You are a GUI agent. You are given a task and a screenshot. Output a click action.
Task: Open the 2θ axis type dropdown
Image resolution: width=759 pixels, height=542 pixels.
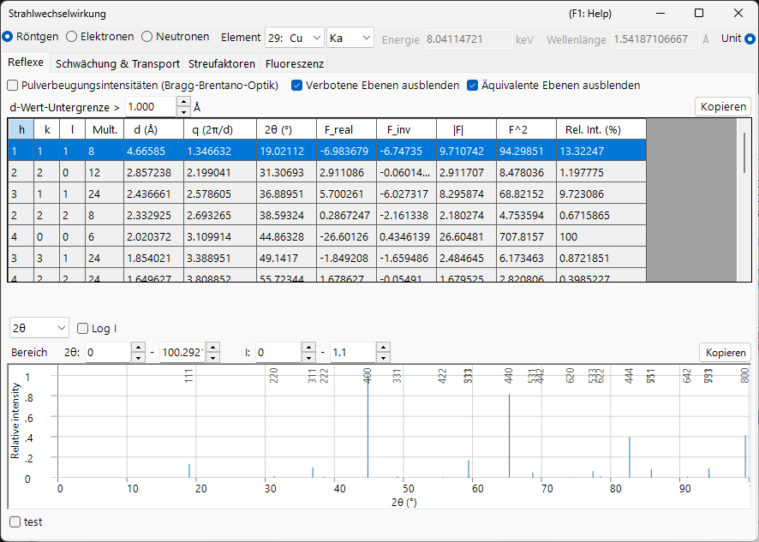[x=39, y=328]
